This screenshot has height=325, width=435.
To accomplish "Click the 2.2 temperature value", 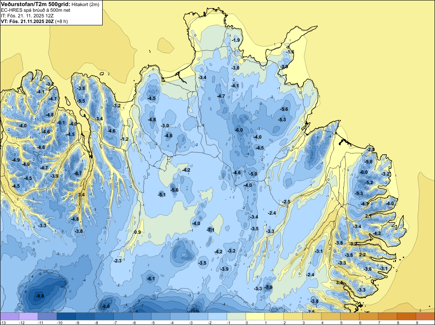I will click(362, 255).
